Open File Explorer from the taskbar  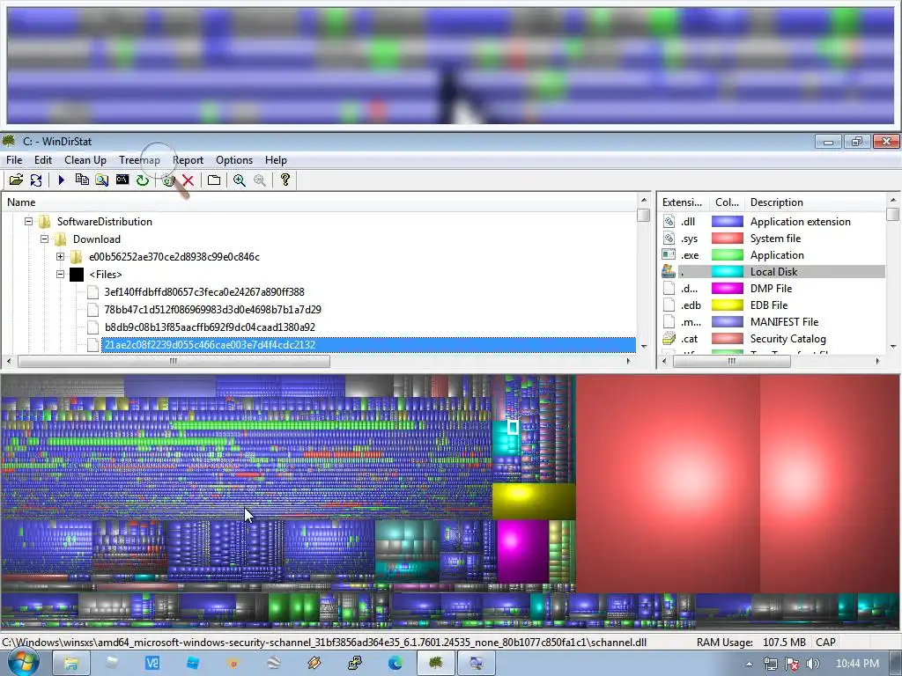click(70, 664)
